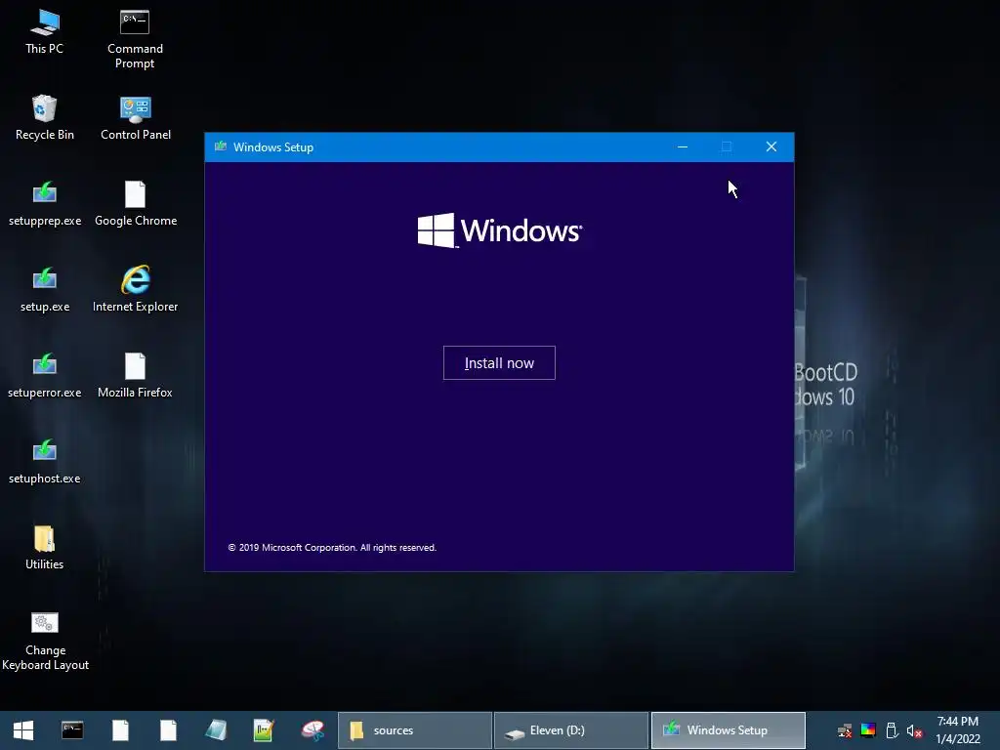Select setupprep.exe on the desktop
1000x750 pixels.
pyautogui.click(x=45, y=203)
